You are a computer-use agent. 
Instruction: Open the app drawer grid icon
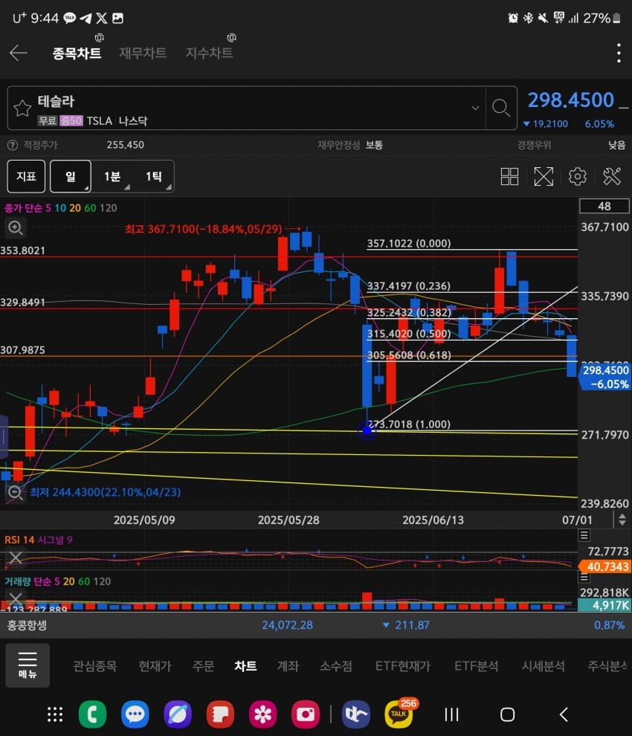click(x=55, y=714)
